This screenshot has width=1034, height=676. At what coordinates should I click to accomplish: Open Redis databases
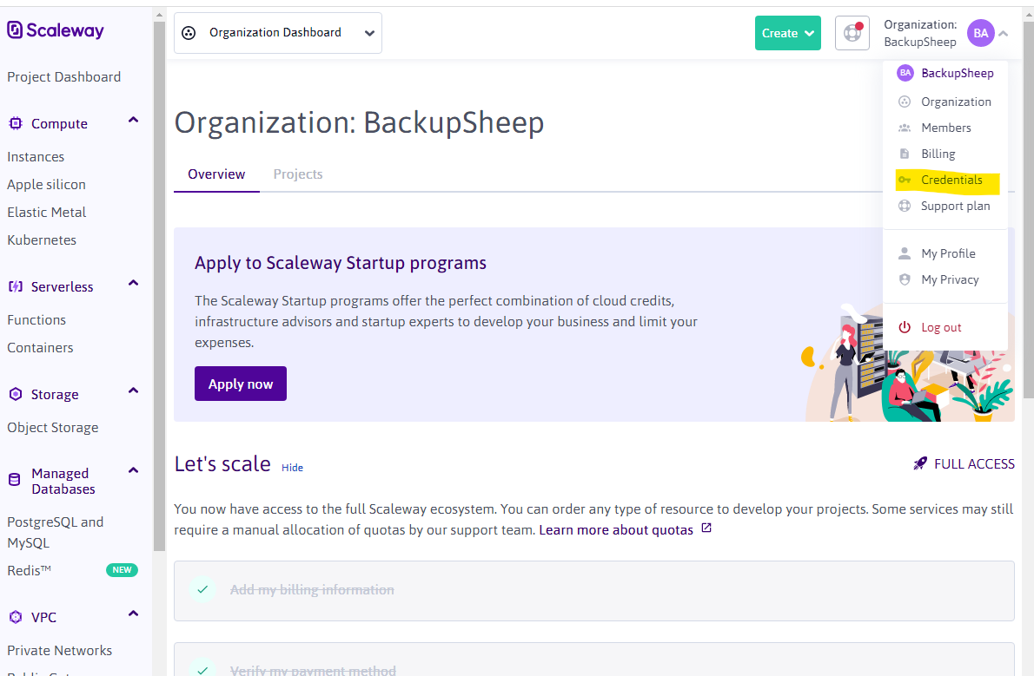click(x=29, y=571)
